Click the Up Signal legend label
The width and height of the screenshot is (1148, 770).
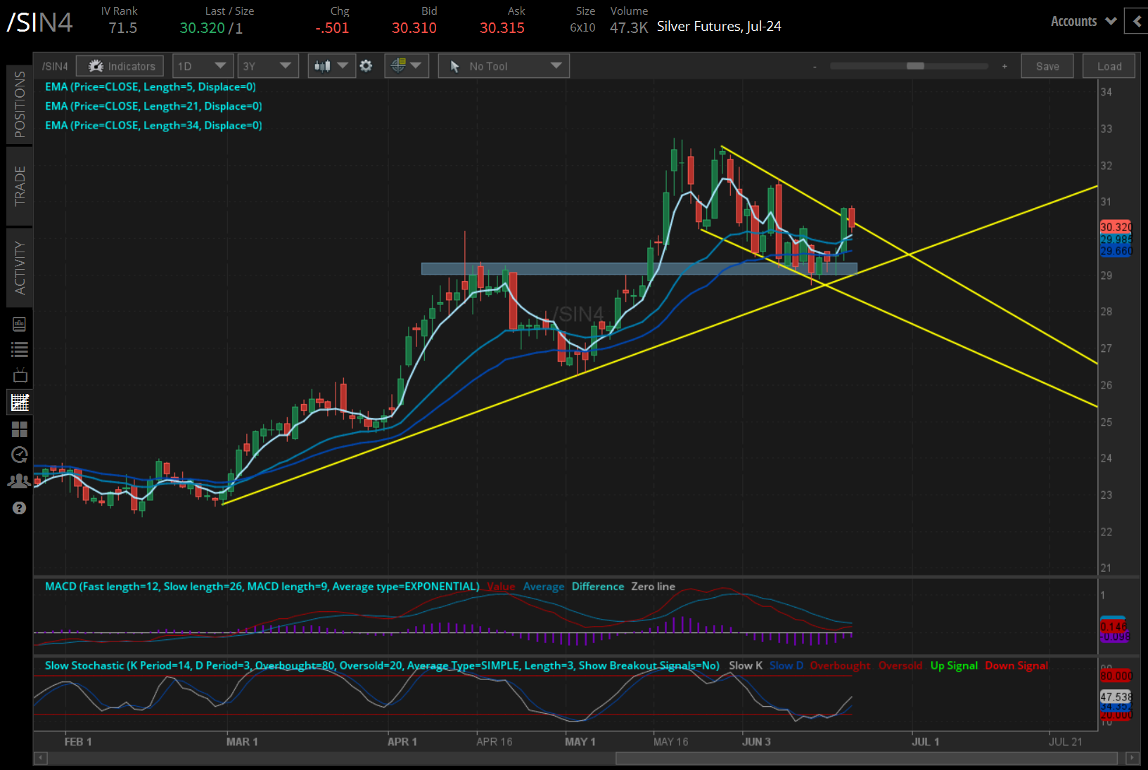(x=954, y=665)
